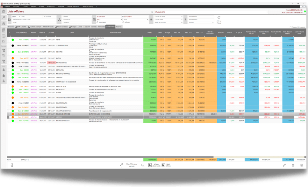
Task: Click the Autres Filtres refresh icon
Action: (x=219, y=18)
